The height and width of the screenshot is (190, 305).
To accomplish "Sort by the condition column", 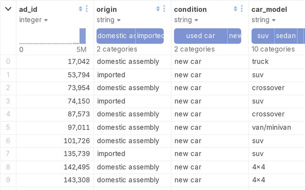I will click(x=236, y=9).
